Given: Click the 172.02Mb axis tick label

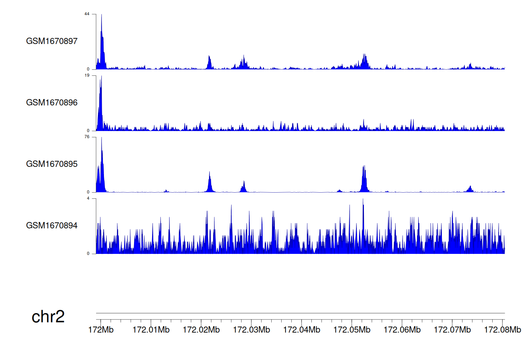Looking at the screenshot, I should coord(201,330).
